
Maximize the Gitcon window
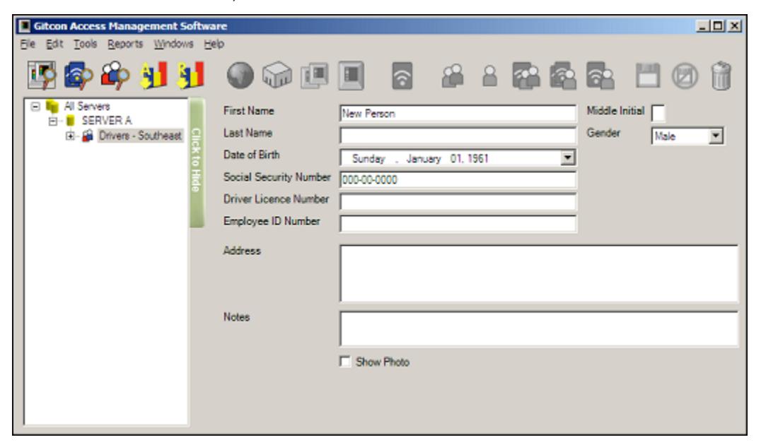718,25
